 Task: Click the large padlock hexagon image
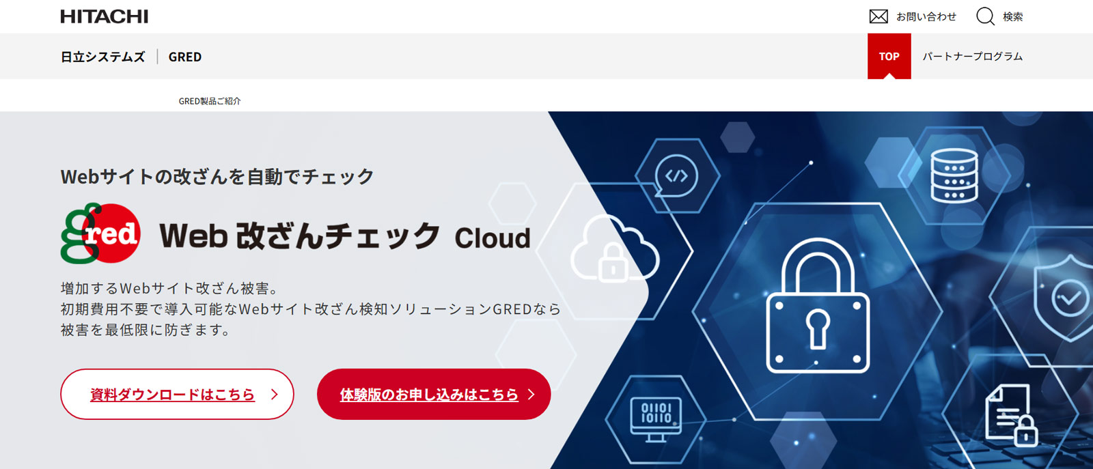tap(818, 311)
